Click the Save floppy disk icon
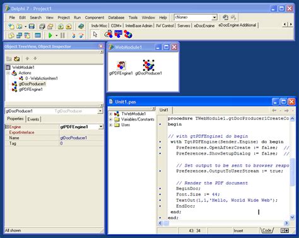 [32, 27]
